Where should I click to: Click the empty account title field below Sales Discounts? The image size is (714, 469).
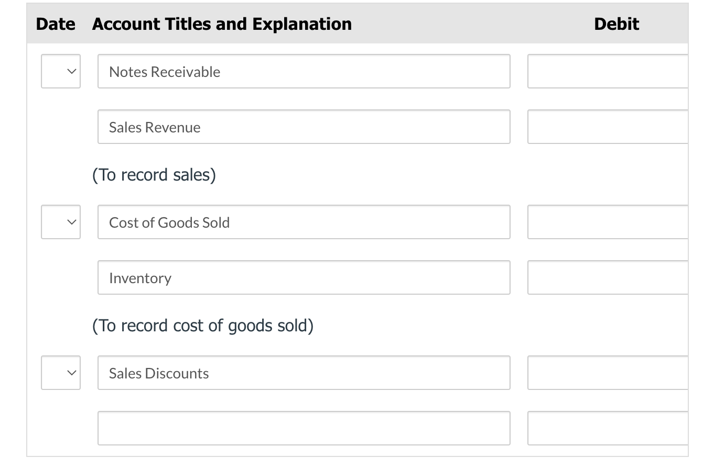point(304,428)
